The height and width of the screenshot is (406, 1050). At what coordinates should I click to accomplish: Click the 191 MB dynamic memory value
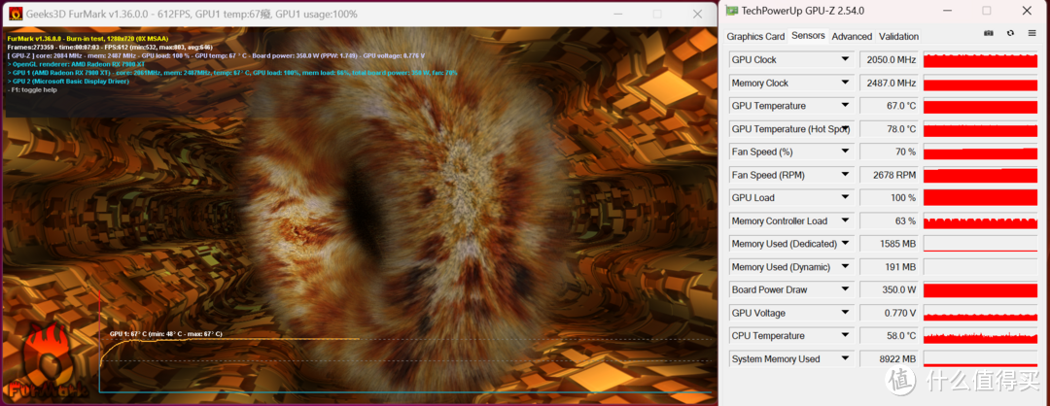point(889,267)
